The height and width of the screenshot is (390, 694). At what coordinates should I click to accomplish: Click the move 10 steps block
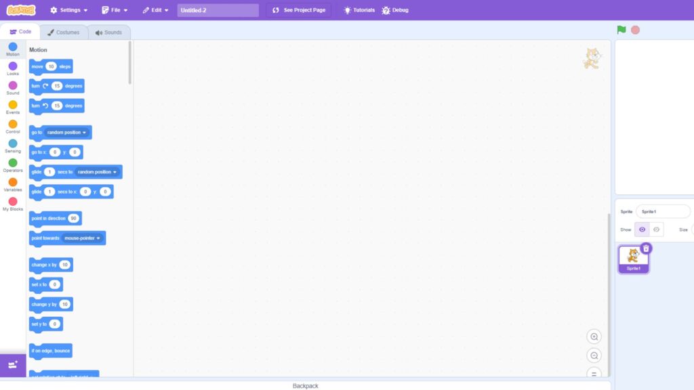51,66
